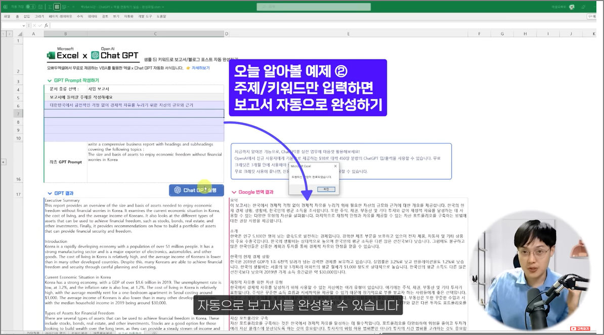Image resolution: width=604 pixels, height=335 pixels.
Task: Click Types of Assets for Financial Freedom heading
Action: (x=79, y=313)
